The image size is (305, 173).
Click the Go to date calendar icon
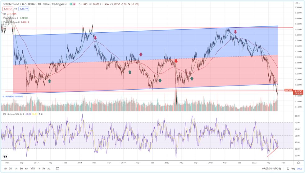[x=58, y=169]
